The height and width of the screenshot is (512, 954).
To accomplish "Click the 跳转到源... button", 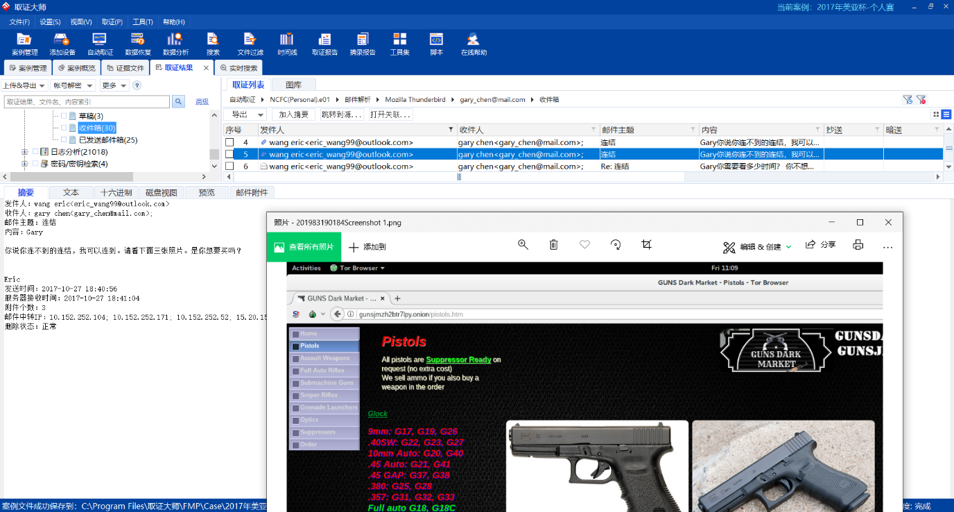I will point(342,114).
